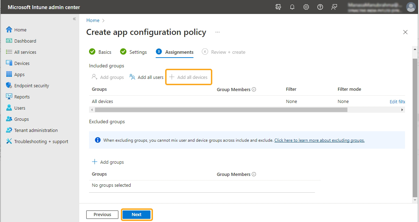Click the Previous button

coord(102,215)
